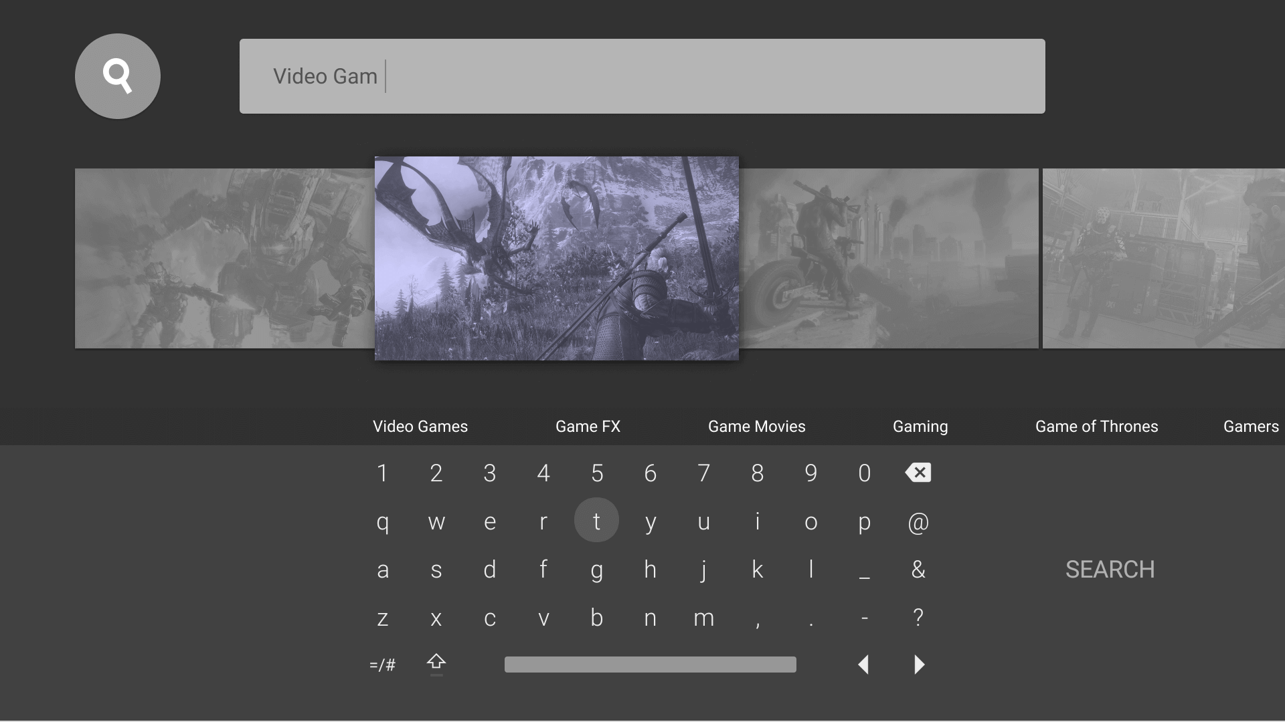Tap the number '2' key
Viewport: 1285px width, 722px height.
point(436,473)
